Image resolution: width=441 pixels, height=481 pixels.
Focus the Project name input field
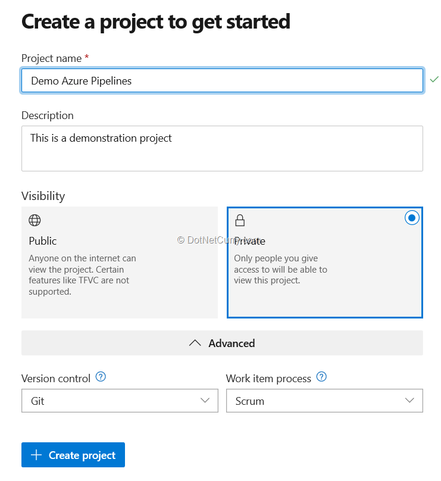click(222, 81)
